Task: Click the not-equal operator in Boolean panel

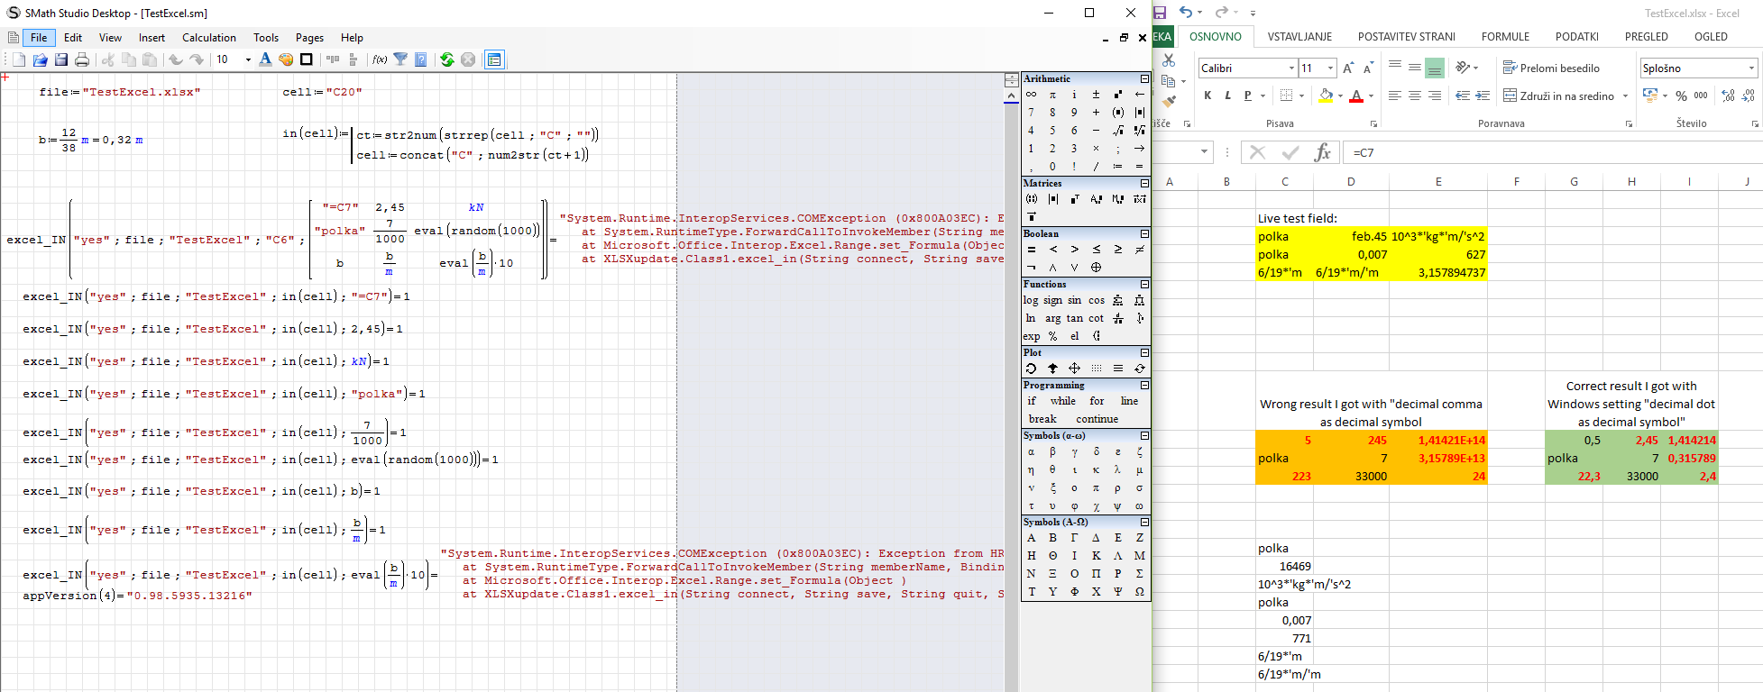Action: [1139, 250]
